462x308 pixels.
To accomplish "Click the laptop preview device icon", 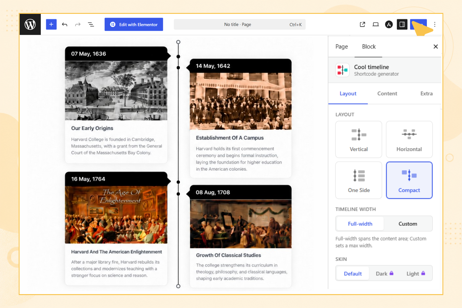I will tap(376, 24).
